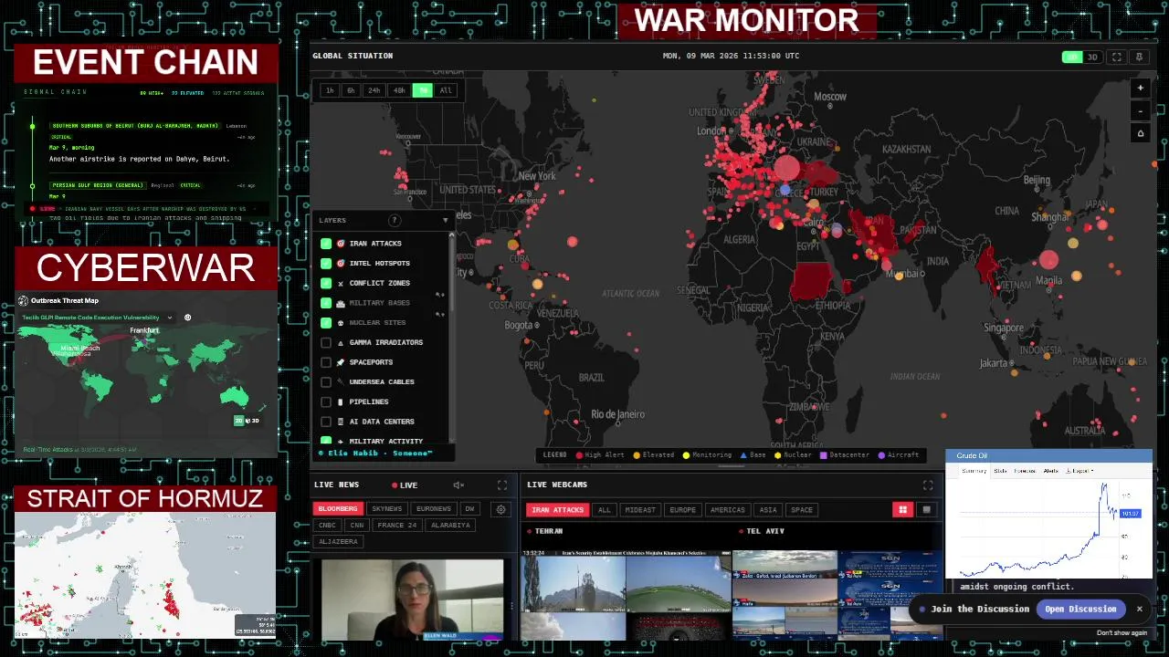The width and height of the screenshot is (1169, 657).
Task: Click the Conflict Zones crossed-swords icon
Action: pyautogui.click(x=341, y=283)
